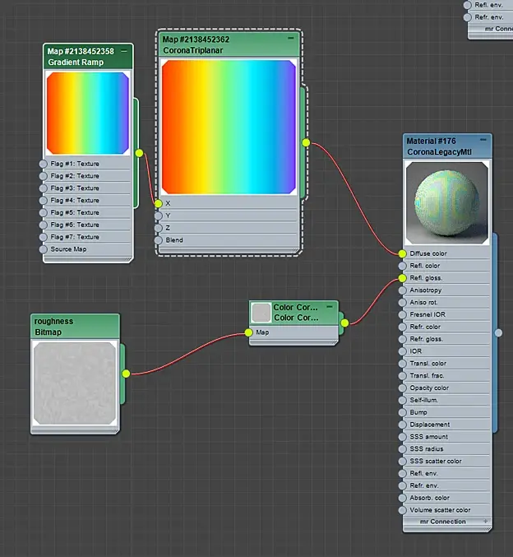513x557 pixels.
Task: Select the Source Map slot
Action: click(x=87, y=249)
